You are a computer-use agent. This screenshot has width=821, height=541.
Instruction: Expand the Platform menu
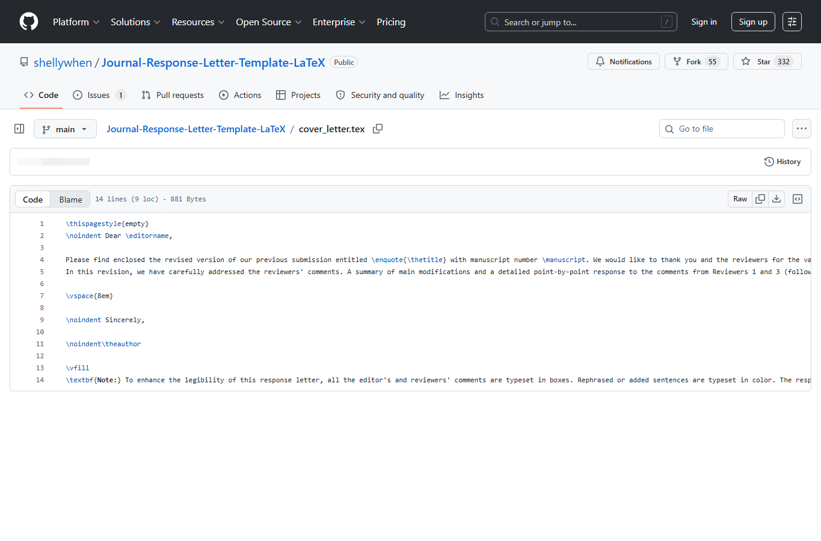click(x=76, y=22)
